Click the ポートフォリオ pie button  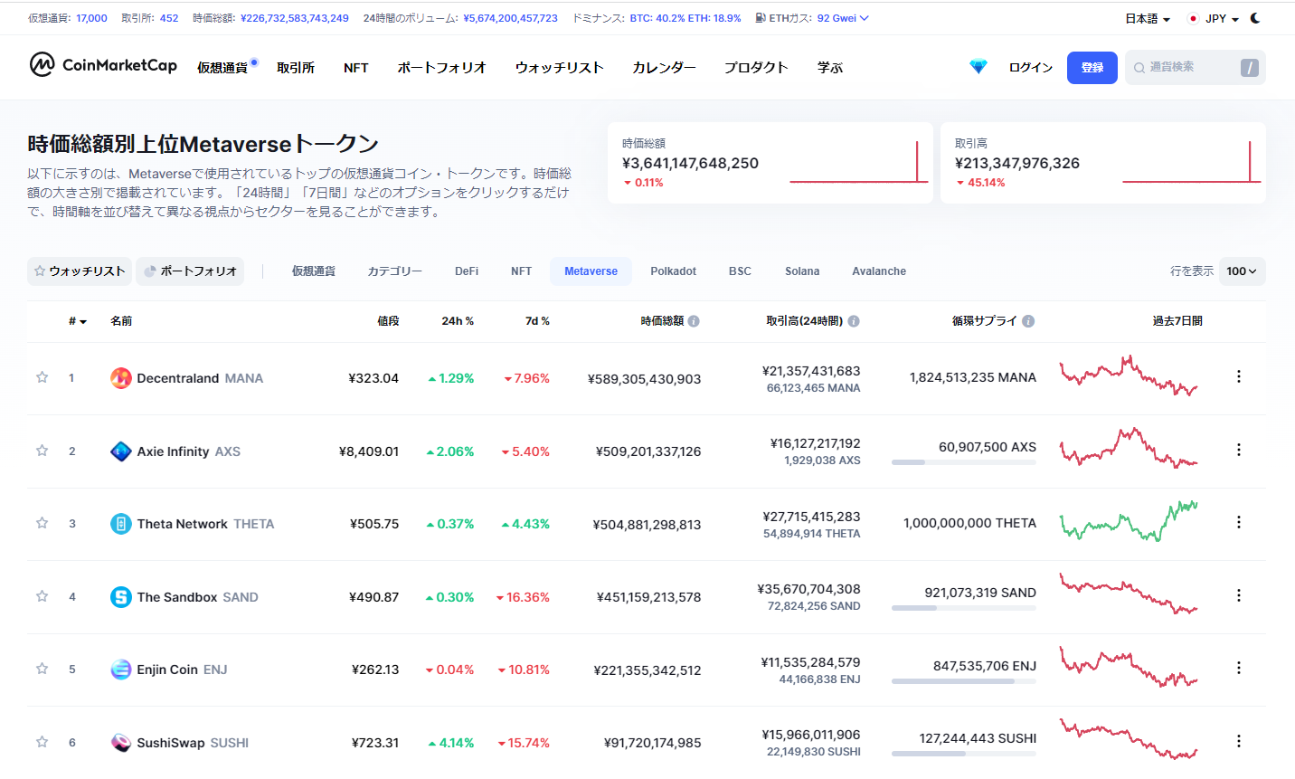tap(190, 271)
